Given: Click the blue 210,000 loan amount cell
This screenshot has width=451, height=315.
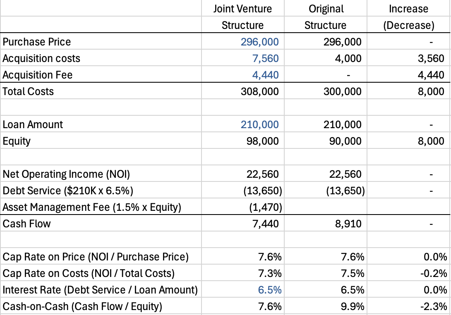Looking at the screenshot, I should pyautogui.click(x=260, y=124).
